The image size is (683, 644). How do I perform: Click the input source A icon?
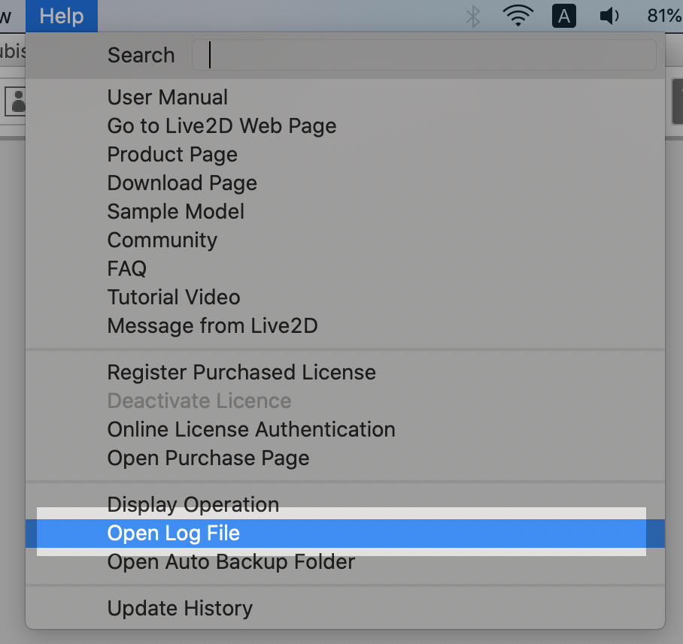click(564, 16)
